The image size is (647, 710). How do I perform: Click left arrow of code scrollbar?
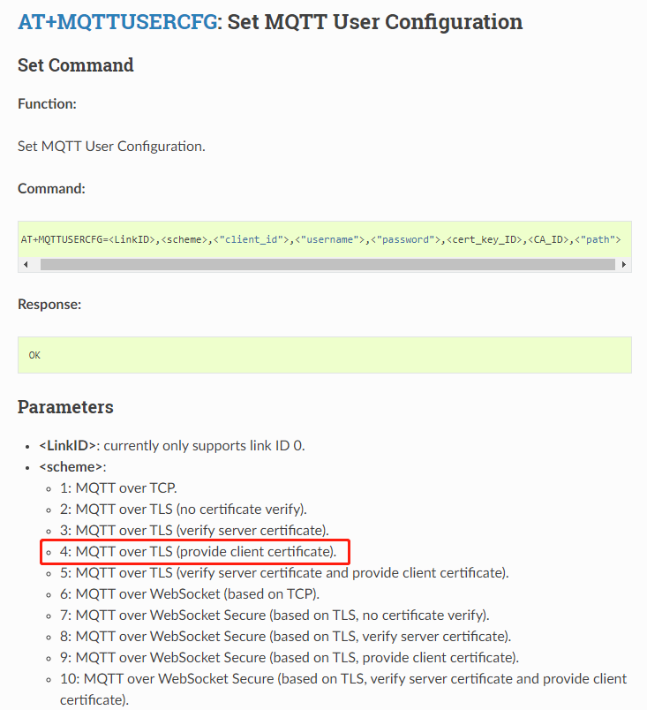(x=25, y=264)
